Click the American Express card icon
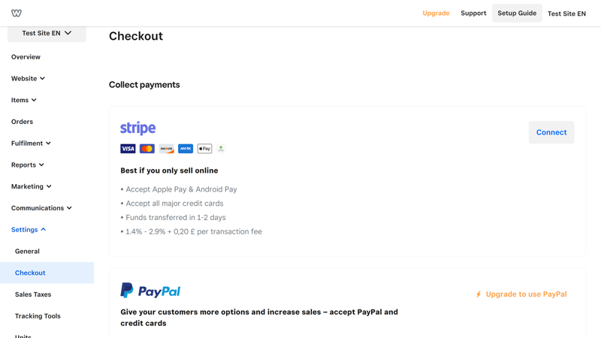Screen dimensions: 601x338 coord(186,149)
